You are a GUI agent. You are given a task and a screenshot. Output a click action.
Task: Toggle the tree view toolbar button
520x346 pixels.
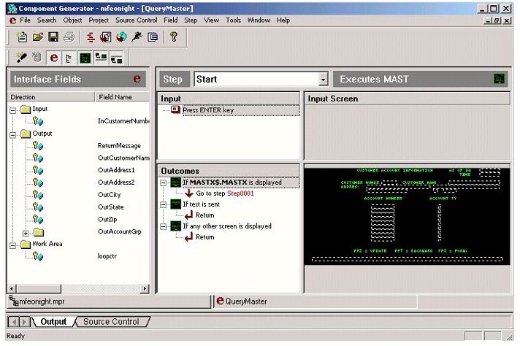(69, 58)
